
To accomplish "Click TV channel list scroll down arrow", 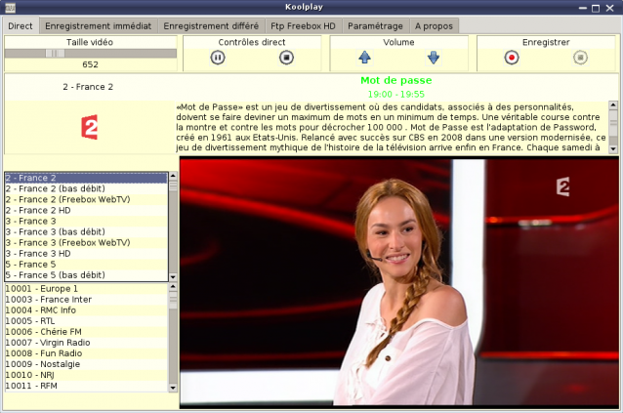I will coord(173,277).
